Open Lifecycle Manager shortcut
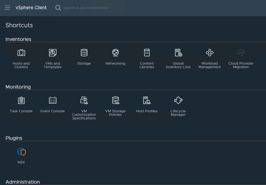The height and width of the screenshot is (185, 266). click(178, 101)
